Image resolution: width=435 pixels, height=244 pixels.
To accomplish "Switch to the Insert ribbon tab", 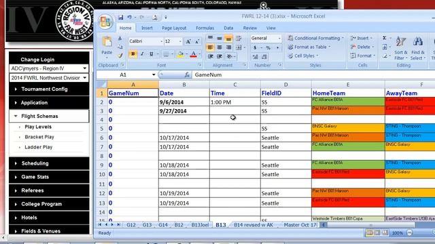I will 147,28.
